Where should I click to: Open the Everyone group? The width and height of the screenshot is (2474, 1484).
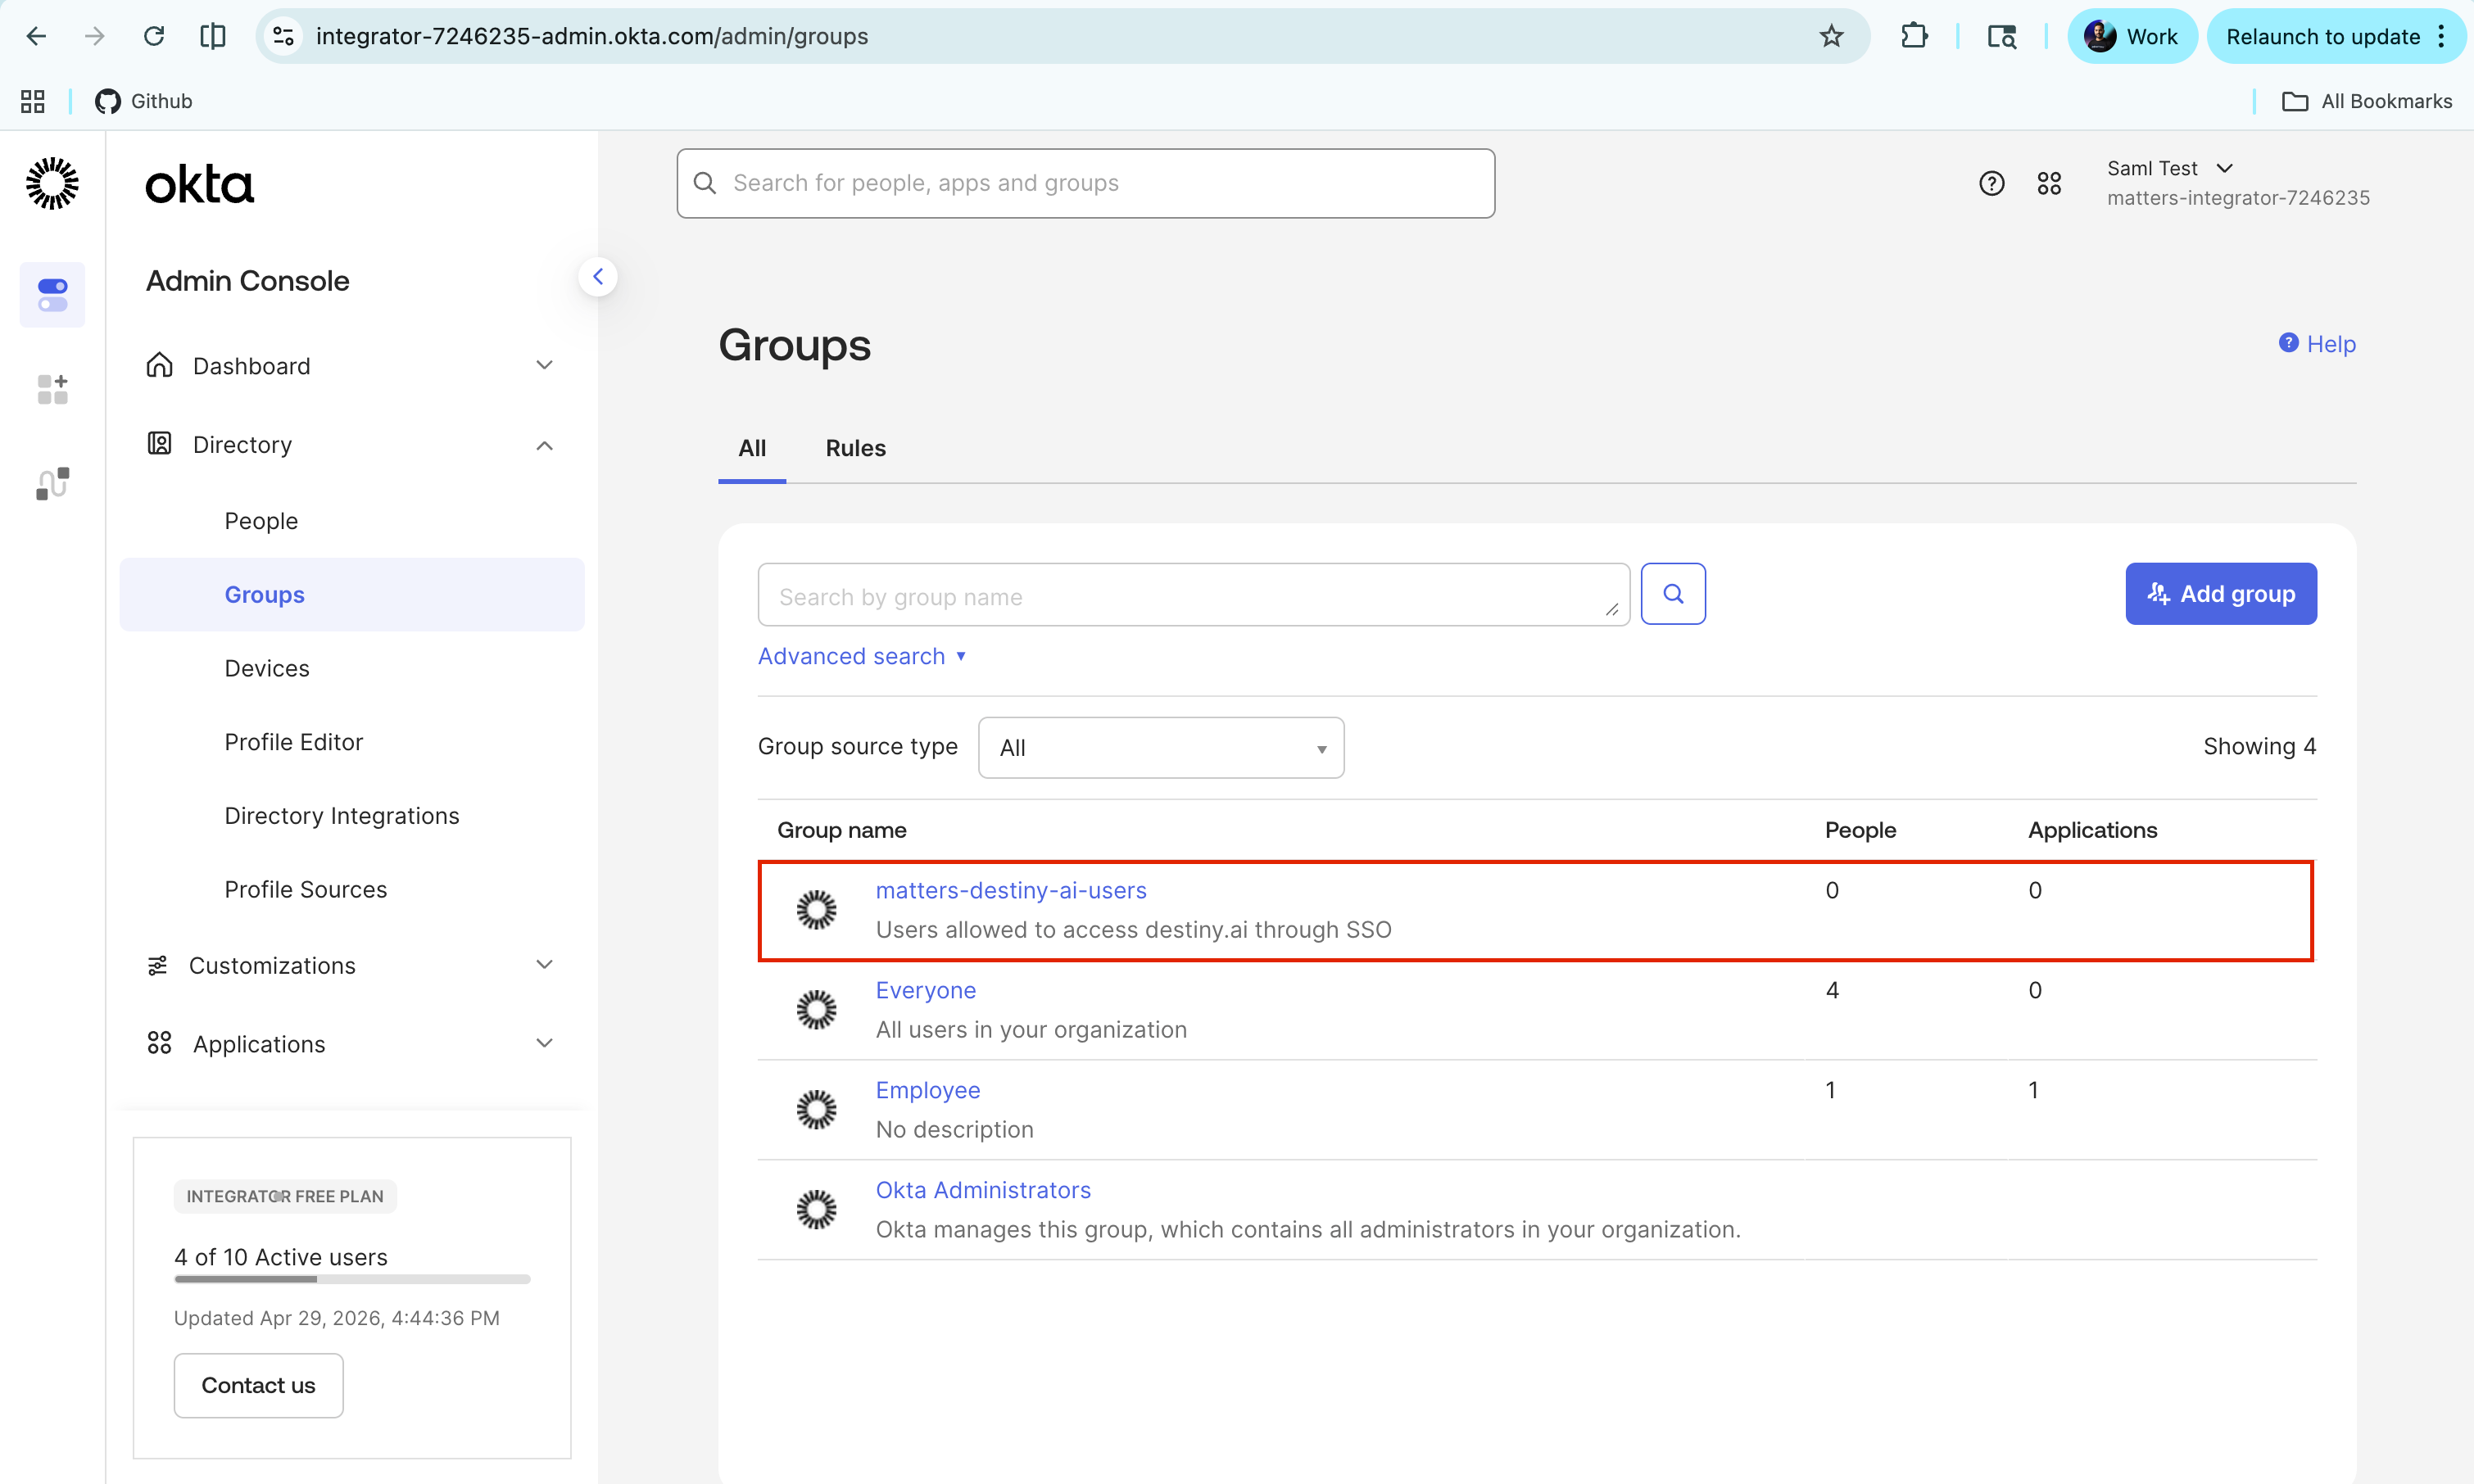tap(926, 990)
